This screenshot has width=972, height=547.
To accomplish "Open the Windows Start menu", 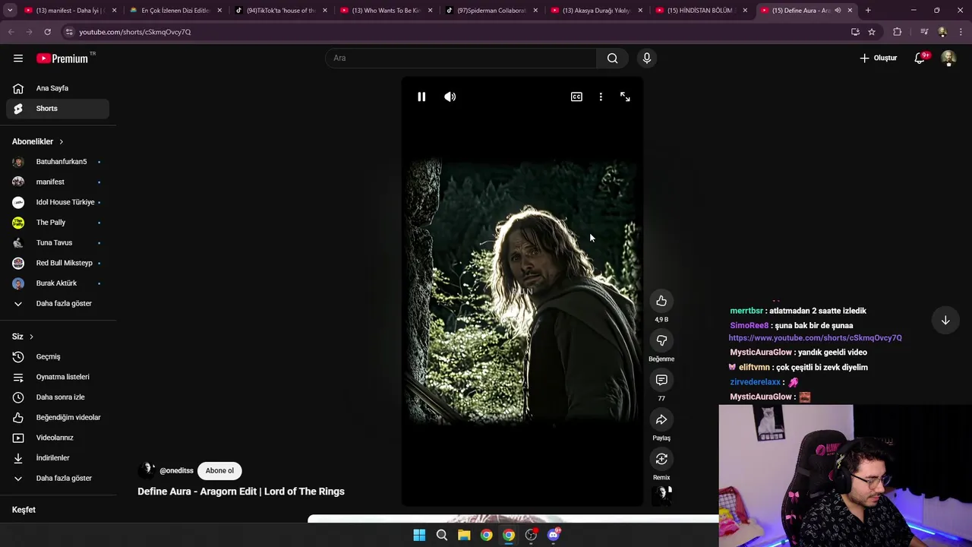I will pyautogui.click(x=419, y=535).
